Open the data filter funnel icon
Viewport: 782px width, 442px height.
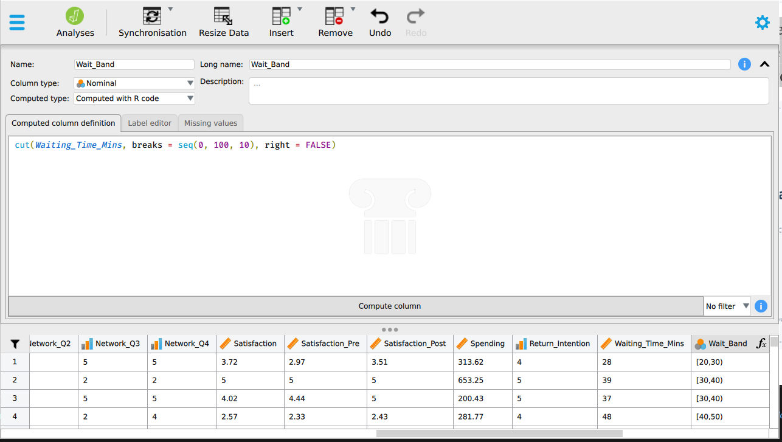coord(15,344)
